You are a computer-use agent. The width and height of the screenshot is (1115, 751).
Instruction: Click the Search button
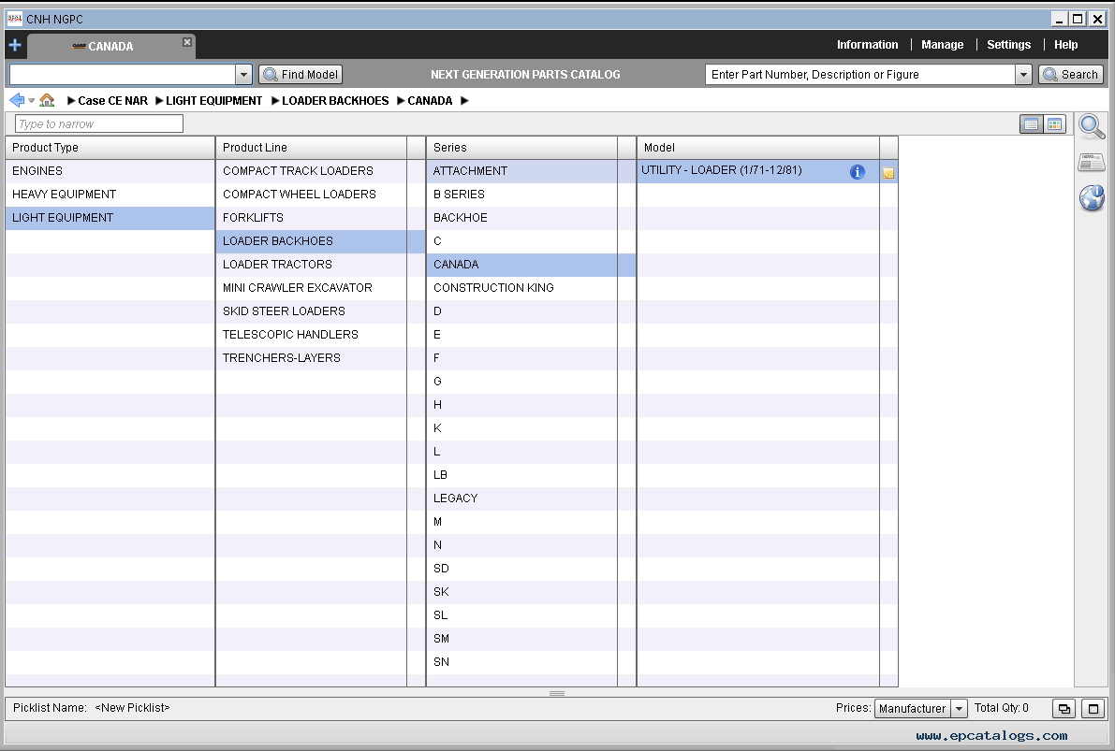pyautogui.click(x=1071, y=75)
